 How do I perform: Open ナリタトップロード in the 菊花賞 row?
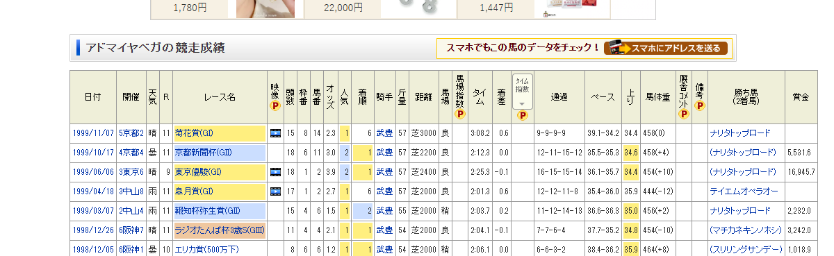pos(740,133)
